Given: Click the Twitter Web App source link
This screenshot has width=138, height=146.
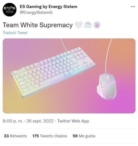Looking at the screenshot, I should [x=73, y=121].
